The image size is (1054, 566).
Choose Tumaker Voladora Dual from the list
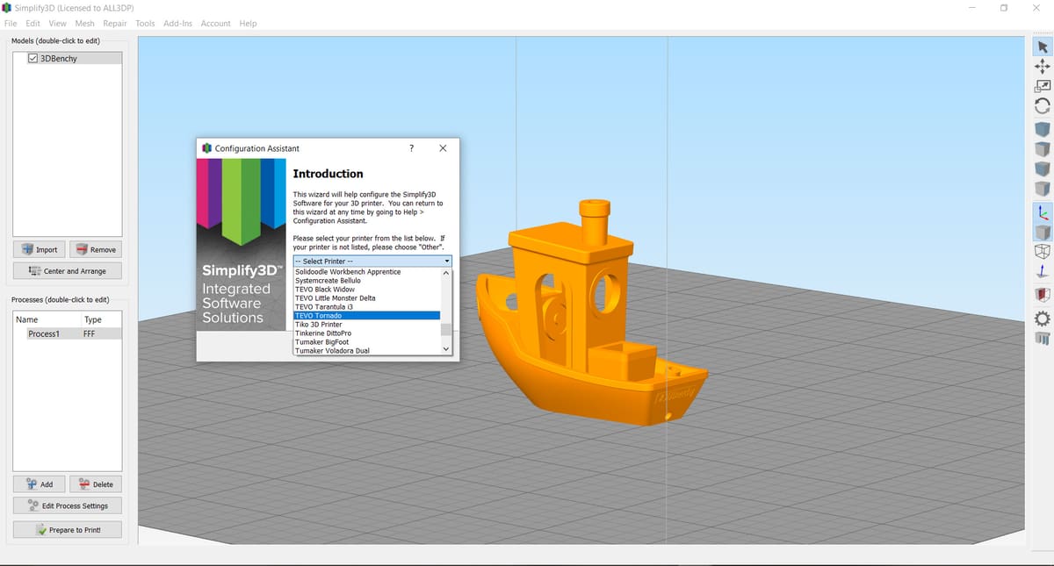point(366,351)
